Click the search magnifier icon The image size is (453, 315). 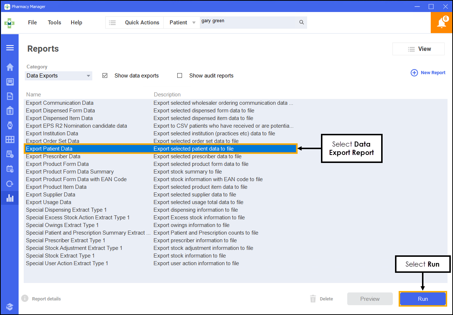click(x=302, y=23)
